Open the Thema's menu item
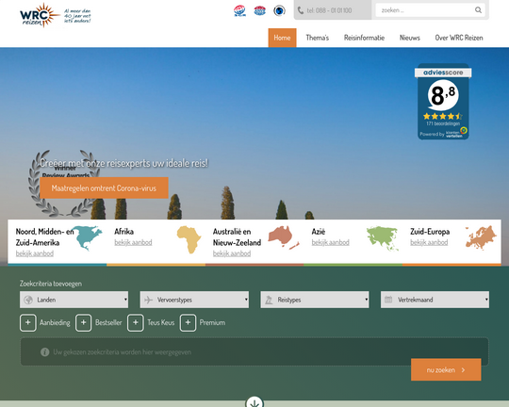509x407 pixels. point(317,38)
